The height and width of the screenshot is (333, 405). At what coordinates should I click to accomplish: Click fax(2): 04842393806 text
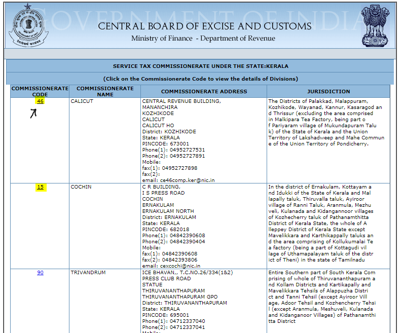[x=170, y=260]
